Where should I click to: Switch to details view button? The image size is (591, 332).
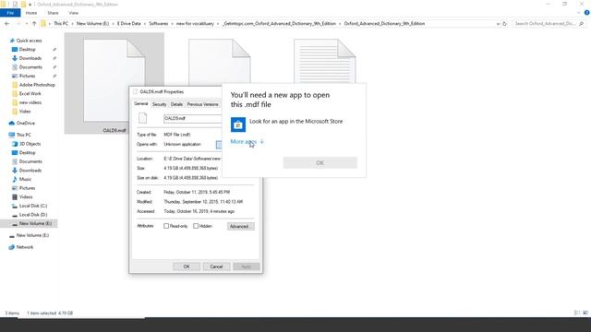(577, 313)
